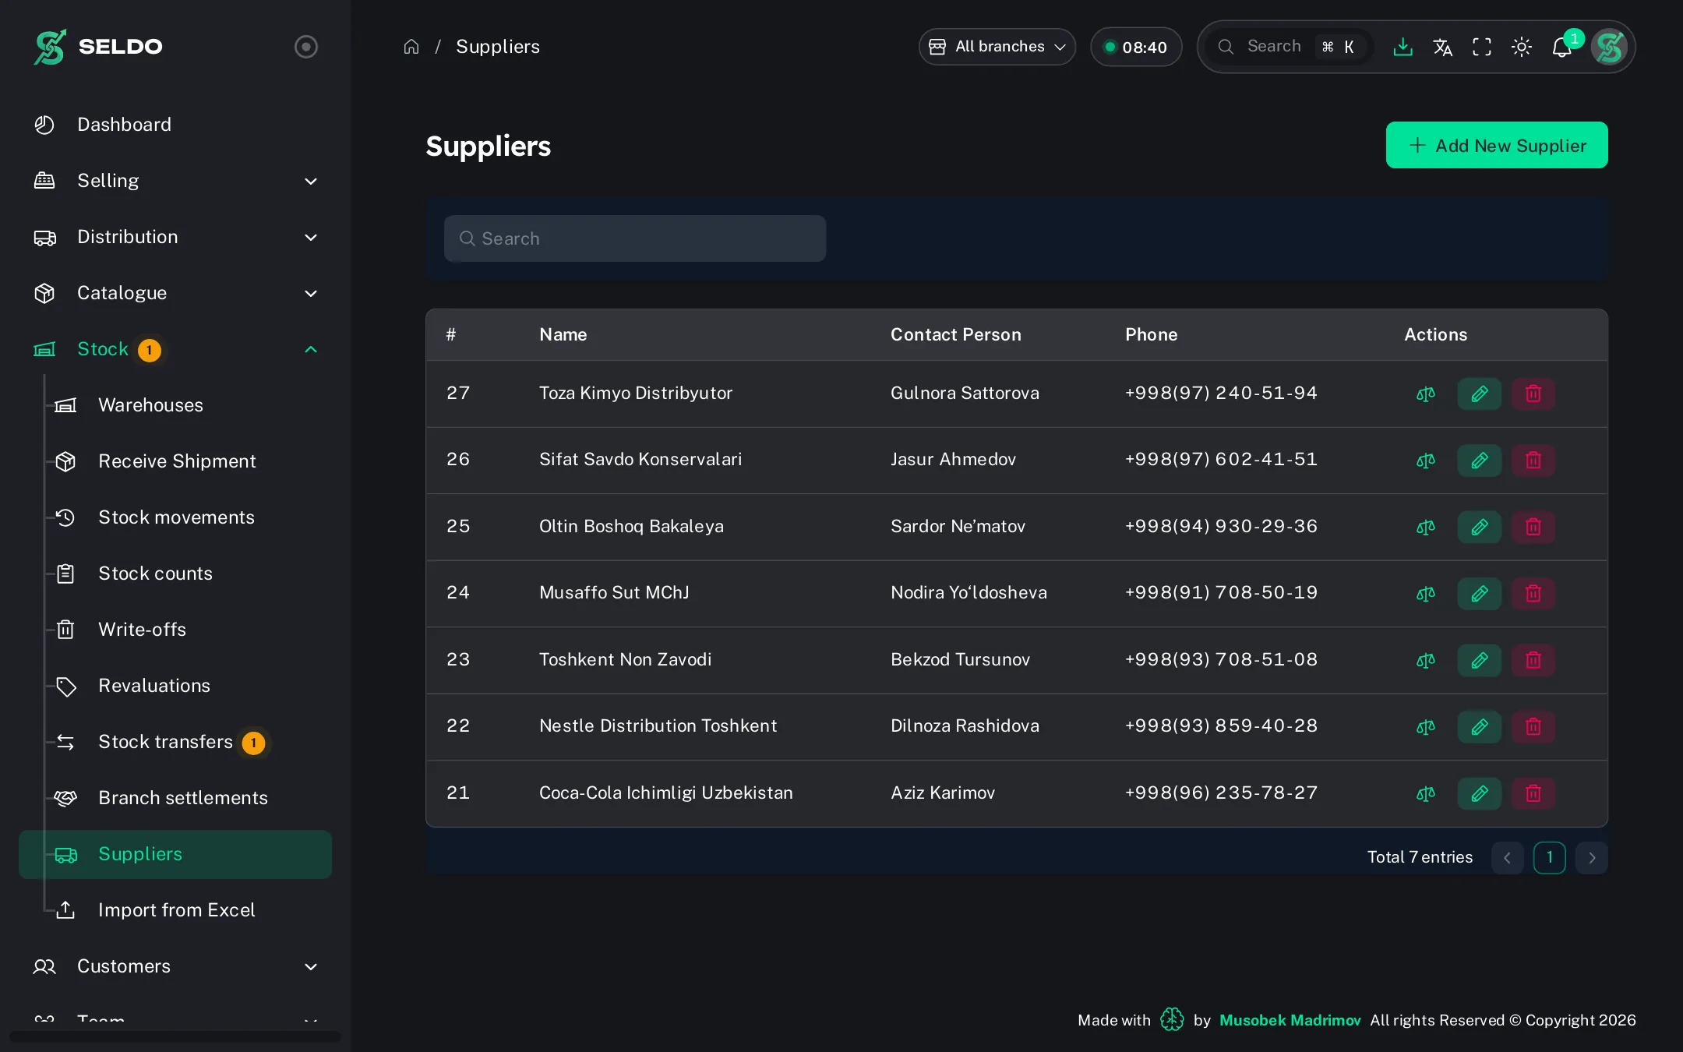Edit supplier Sifat Savdo Konservalari
This screenshot has height=1052, width=1683.
pos(1479,460)
